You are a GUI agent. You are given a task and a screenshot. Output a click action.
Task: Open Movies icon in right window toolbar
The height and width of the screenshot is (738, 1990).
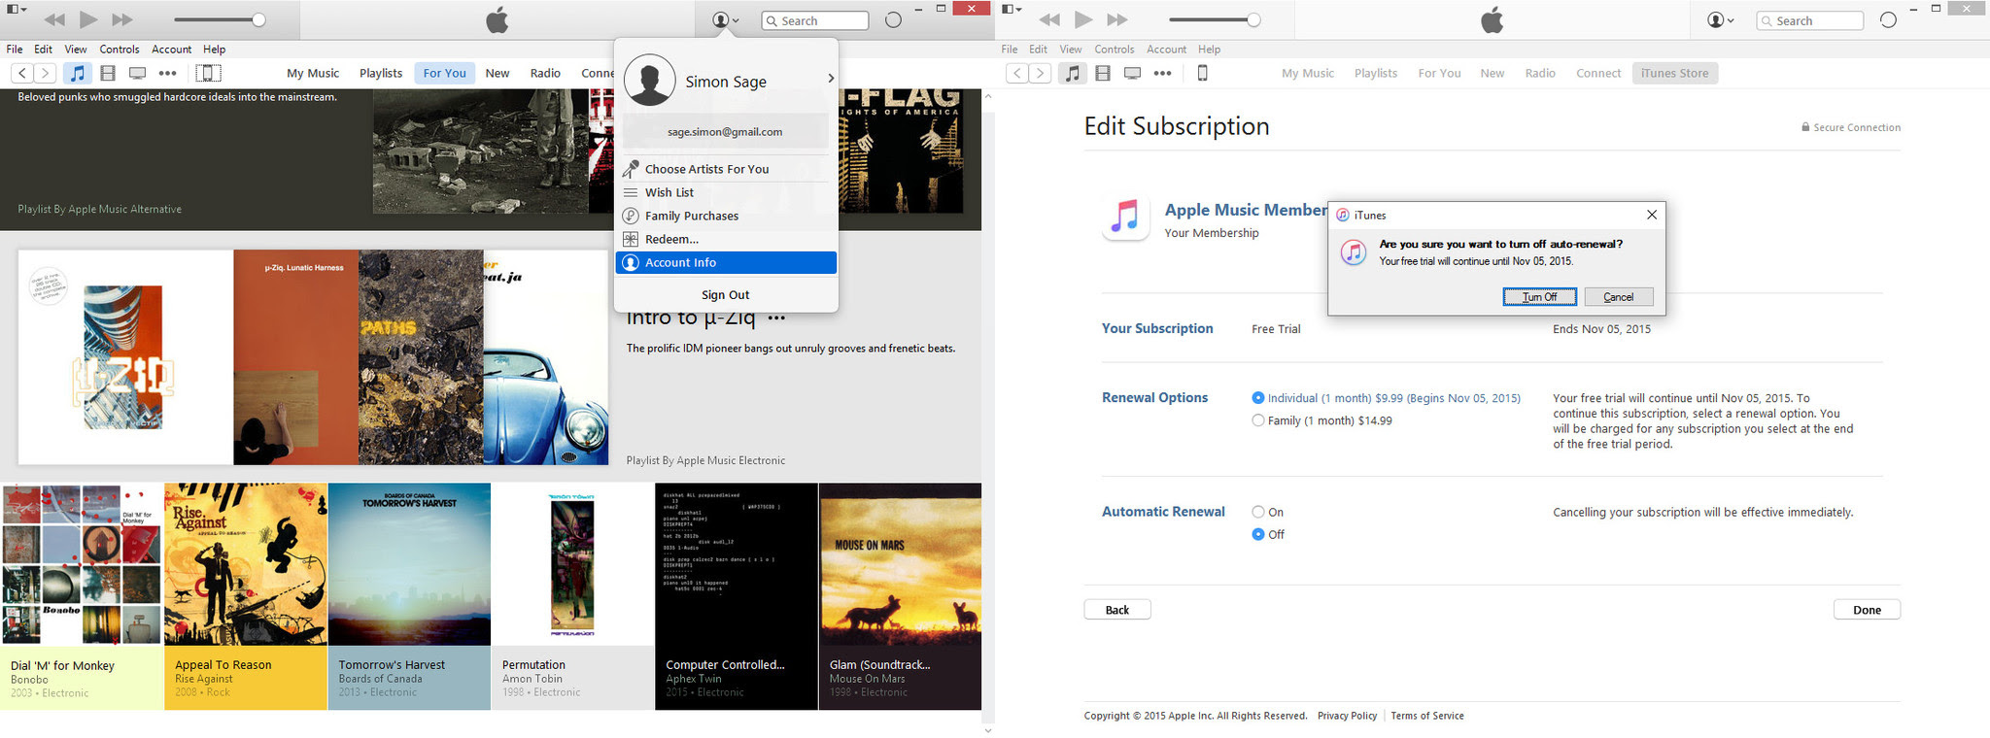tap(1103, 73)
